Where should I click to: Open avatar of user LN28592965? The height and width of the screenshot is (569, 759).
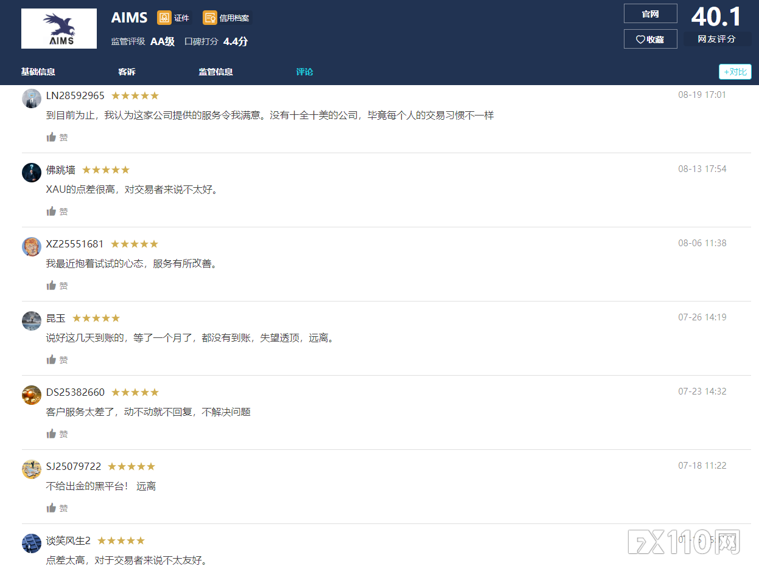(x=32, y=98)
